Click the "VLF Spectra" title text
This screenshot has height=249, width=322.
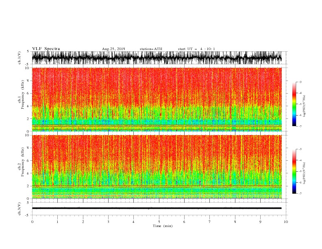coord(46,49)
